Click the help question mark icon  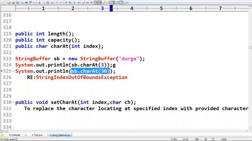(x=126, y=3)
